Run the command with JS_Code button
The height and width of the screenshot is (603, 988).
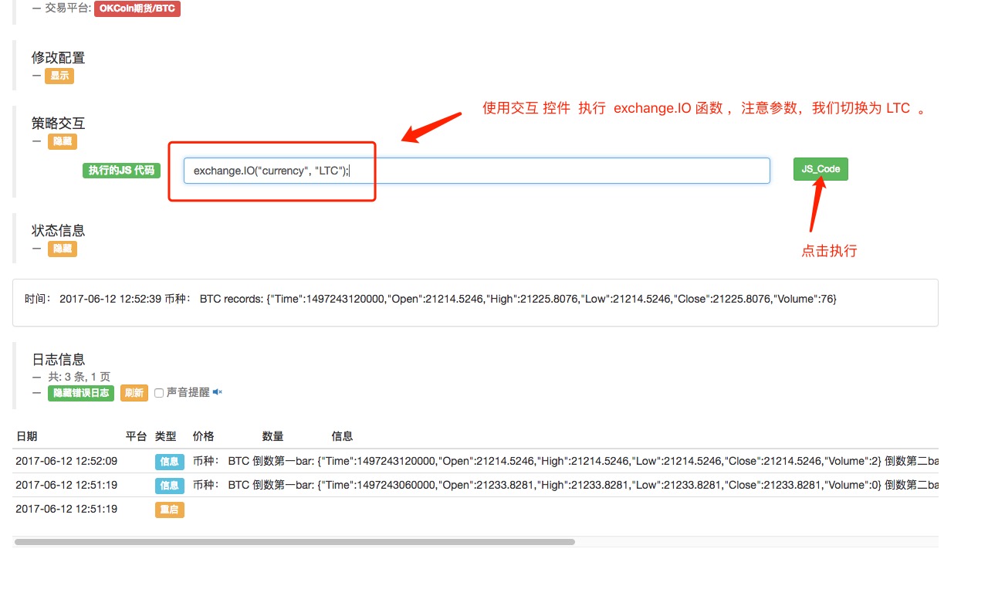[821, 169]
